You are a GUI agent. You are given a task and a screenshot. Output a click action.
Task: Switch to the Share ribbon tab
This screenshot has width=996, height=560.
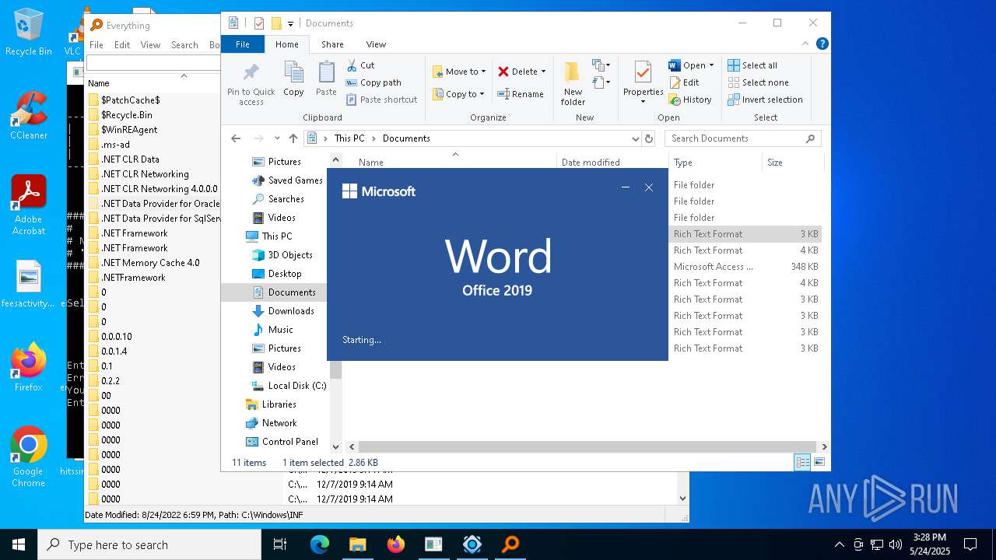coord(332,44)
